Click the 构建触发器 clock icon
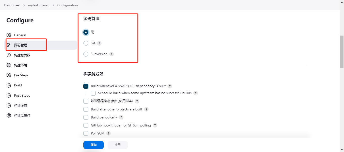 point(9,55)
